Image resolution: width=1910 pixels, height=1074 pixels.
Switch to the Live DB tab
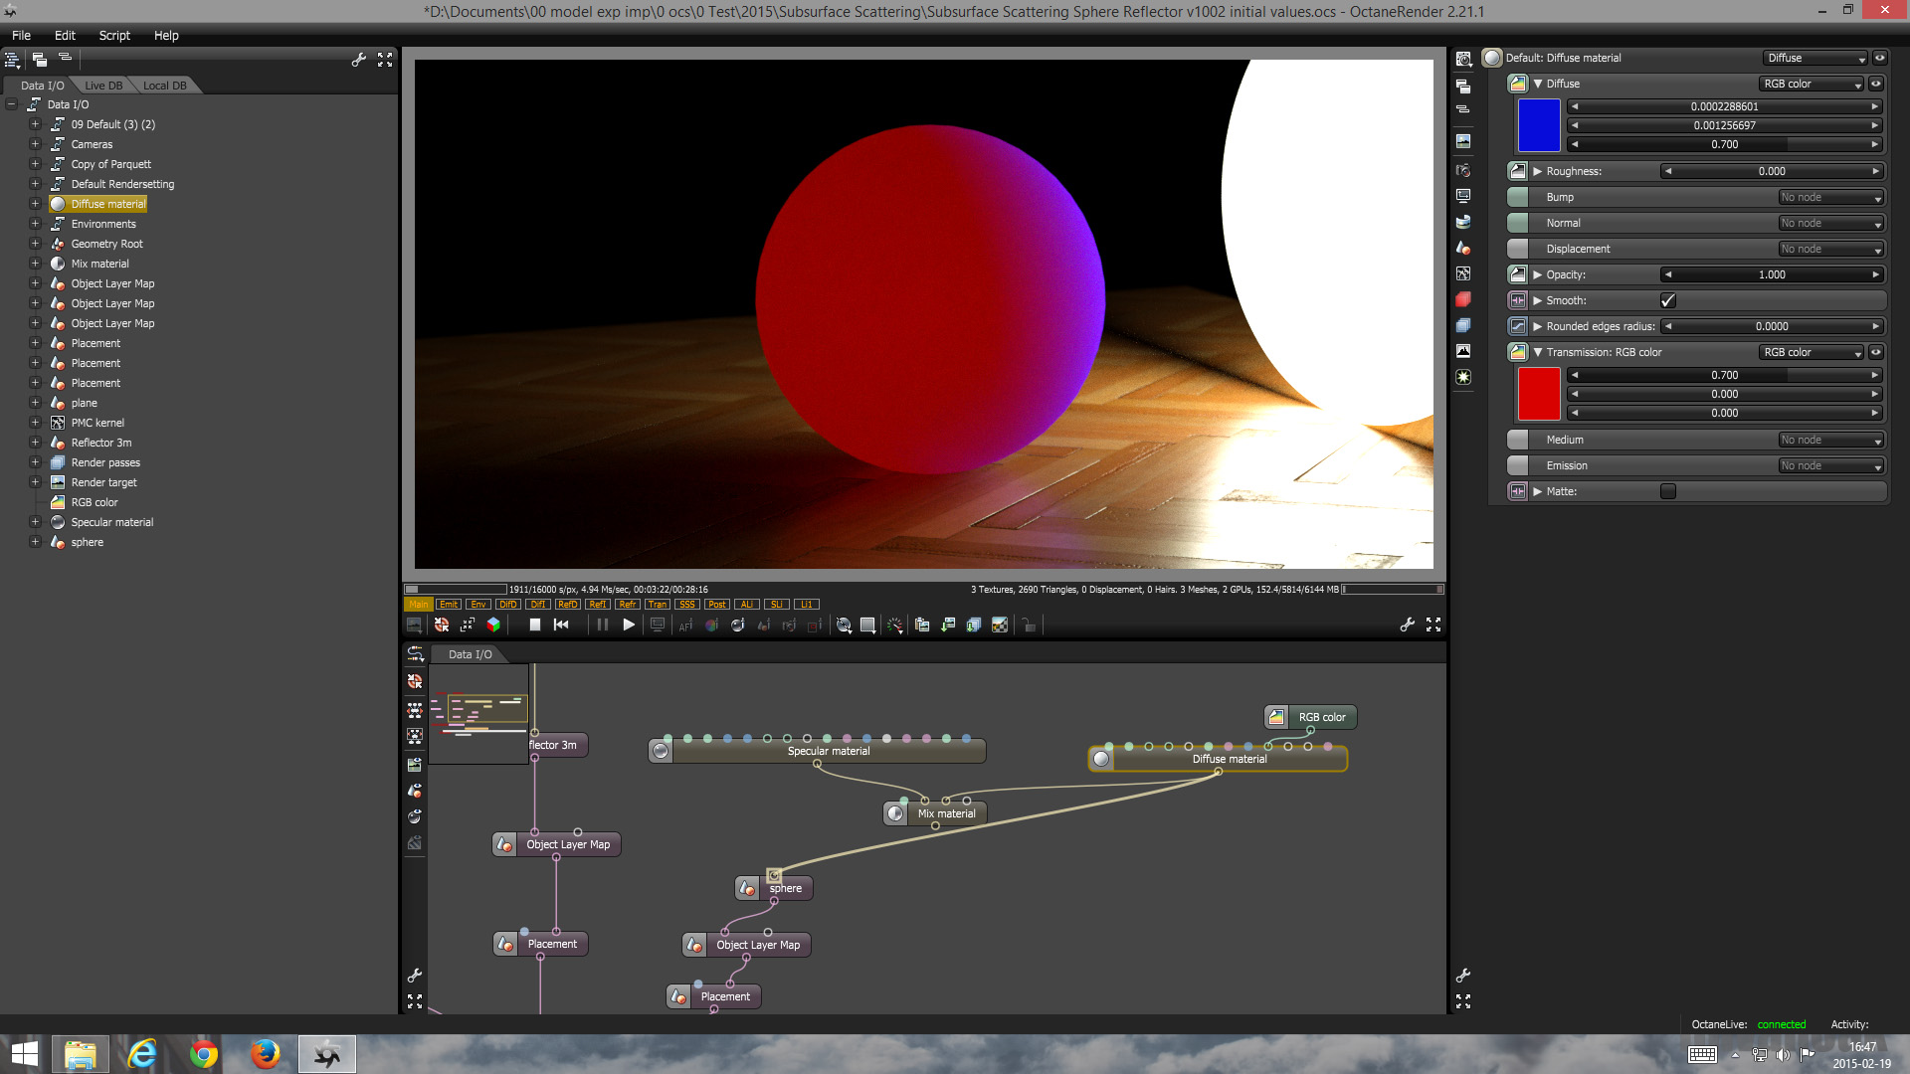point(103,86)
